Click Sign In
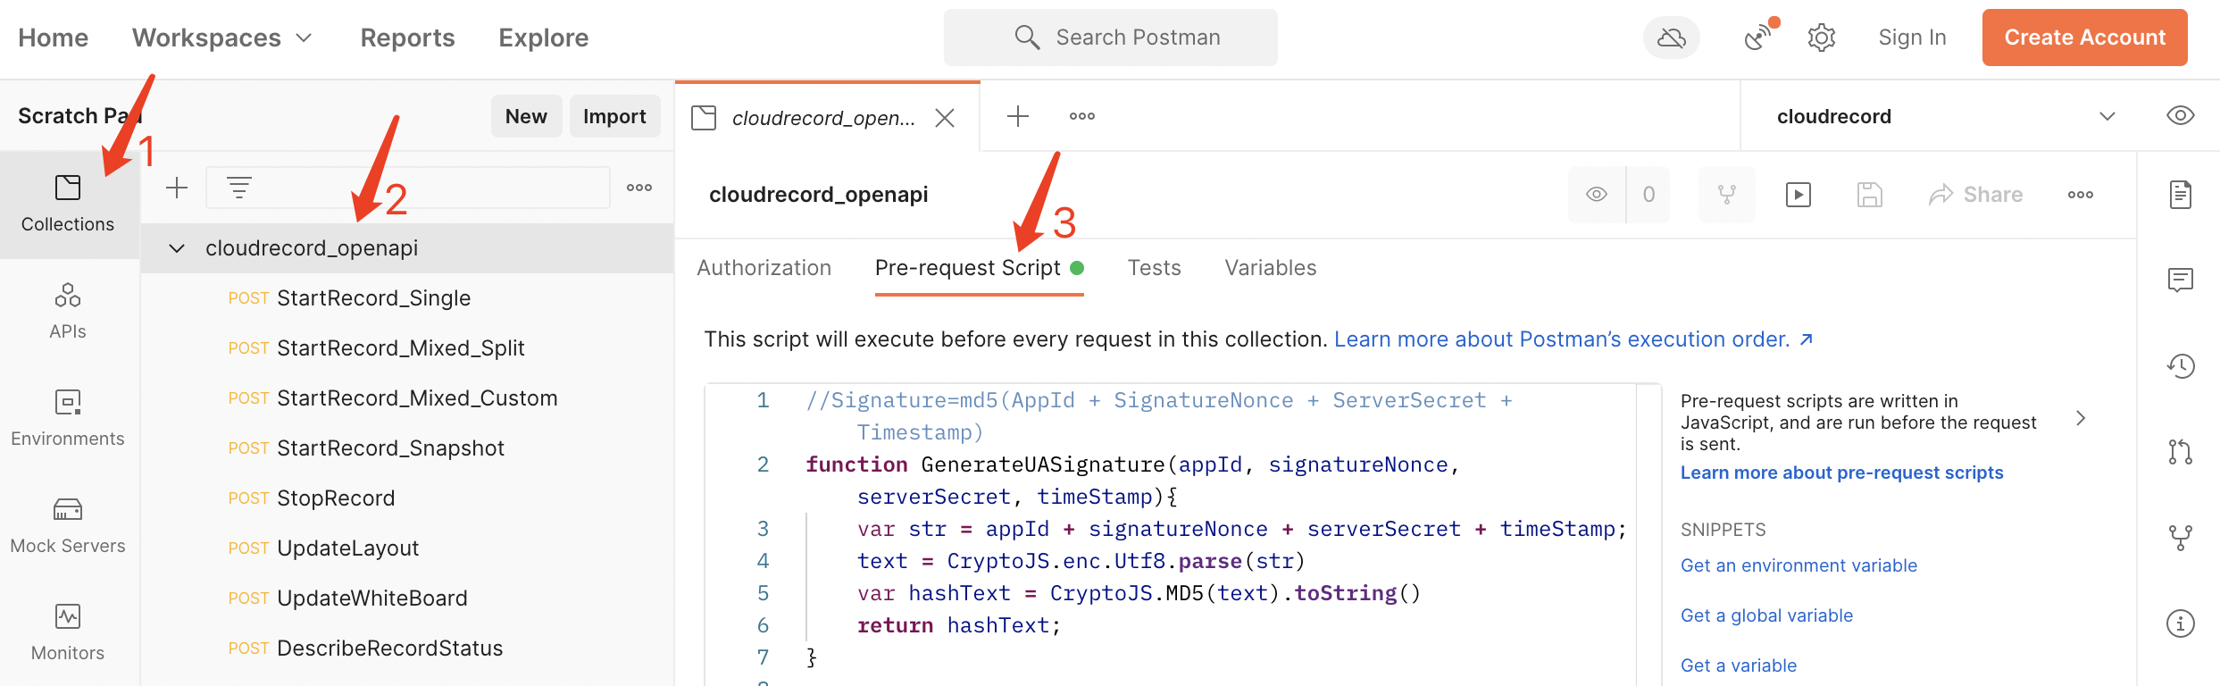Viewport: 2220px width, 686px height. (1912, 38)
